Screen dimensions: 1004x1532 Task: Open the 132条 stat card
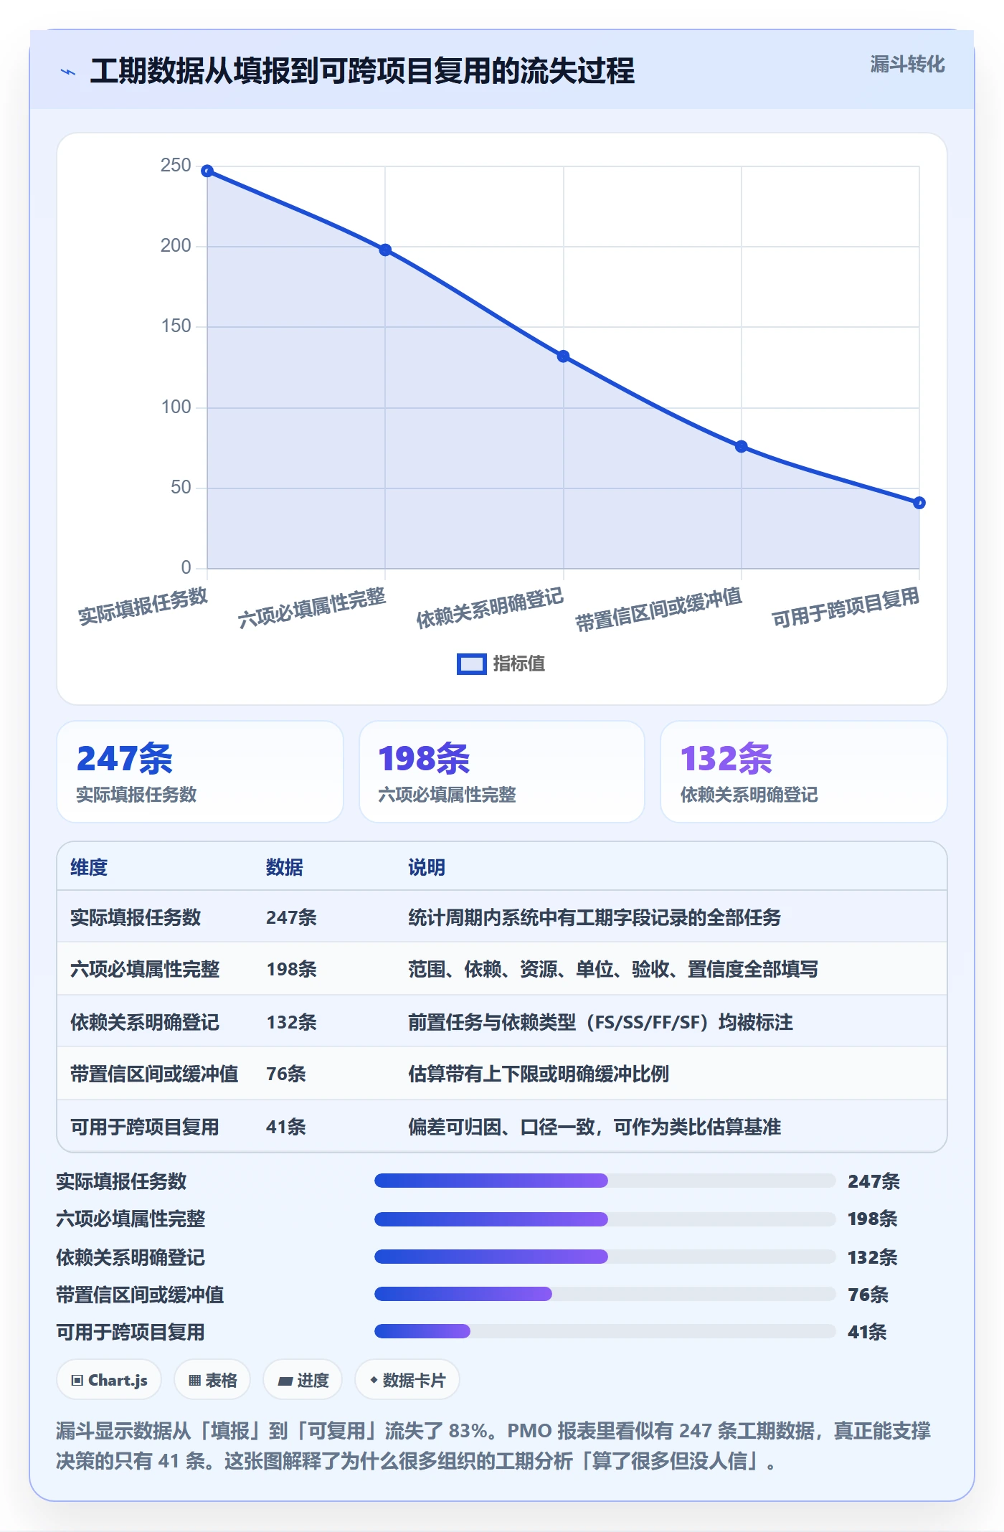coord(804,772)
